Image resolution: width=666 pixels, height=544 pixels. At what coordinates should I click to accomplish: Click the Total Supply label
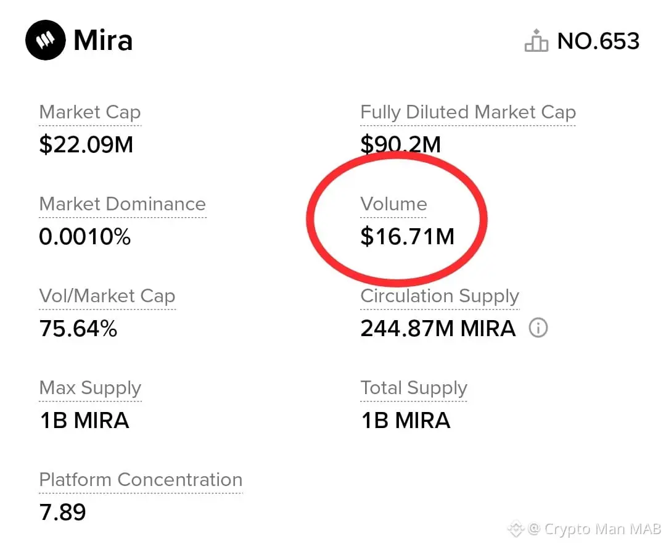pyautogui.click(x=414, y=388)
